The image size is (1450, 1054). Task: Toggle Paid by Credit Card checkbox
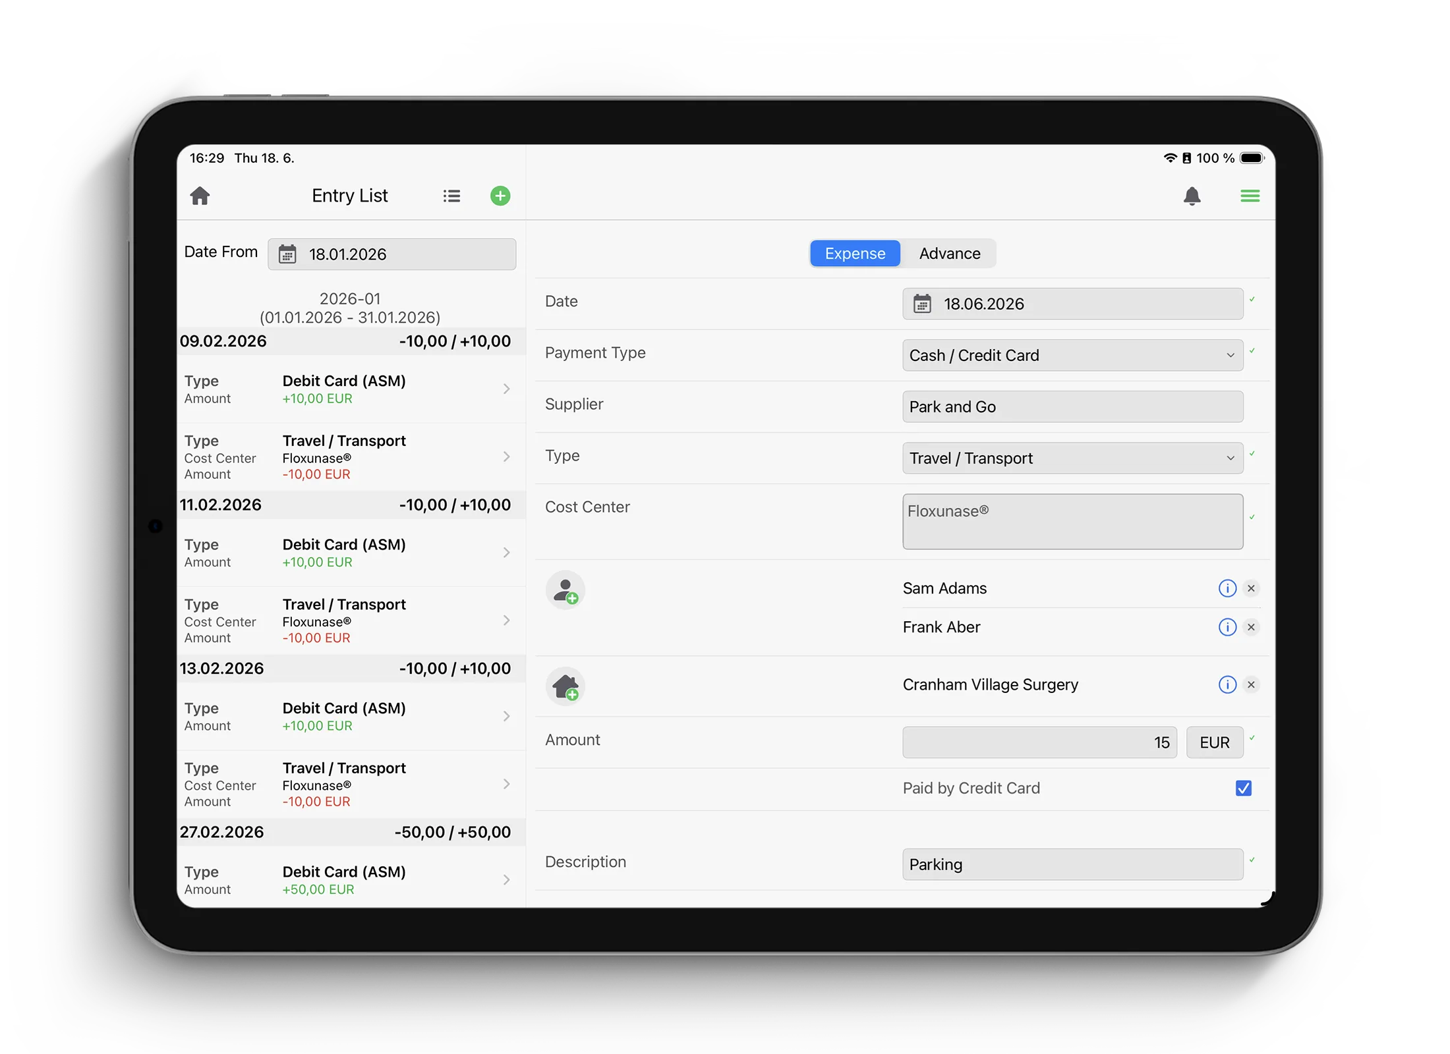tap(1243, 788)
